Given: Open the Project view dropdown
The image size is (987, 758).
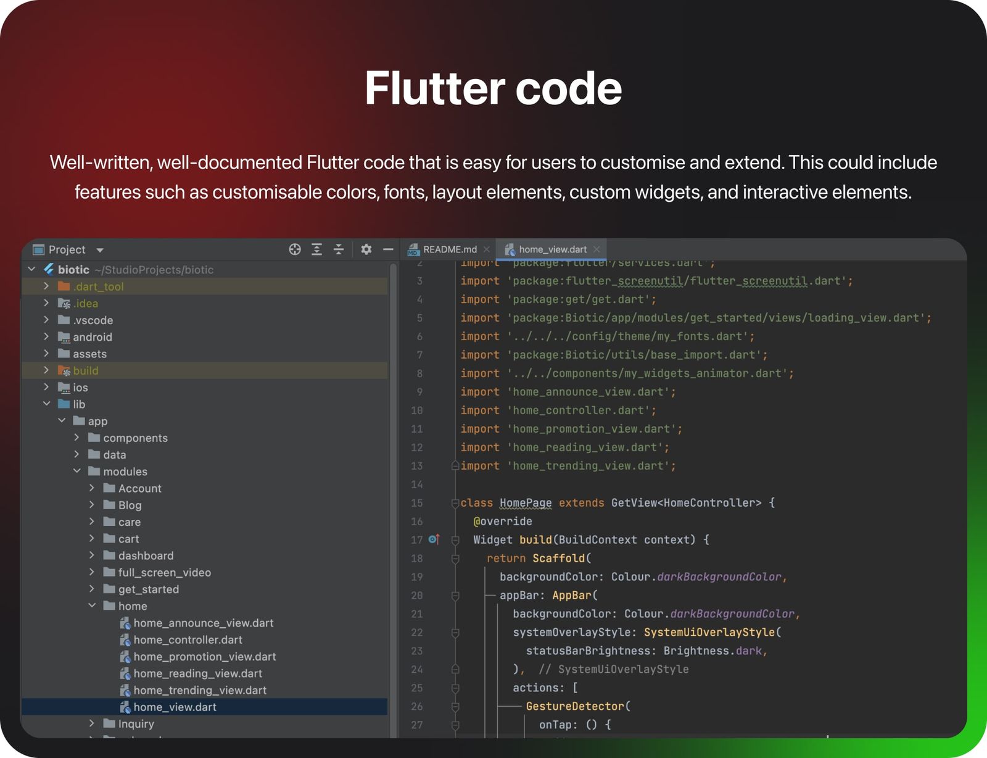Looking at the screenshot, I should tap(100, 250).
